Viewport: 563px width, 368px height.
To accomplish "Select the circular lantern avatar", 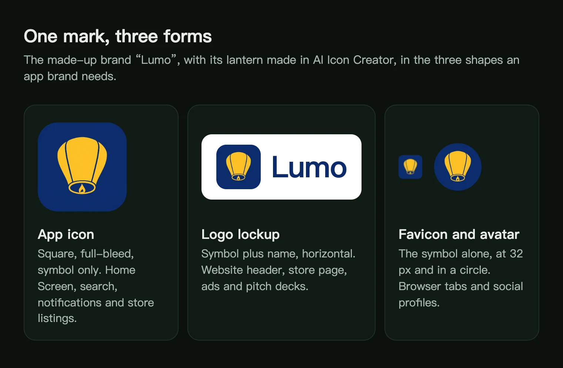I will point(458,167).
